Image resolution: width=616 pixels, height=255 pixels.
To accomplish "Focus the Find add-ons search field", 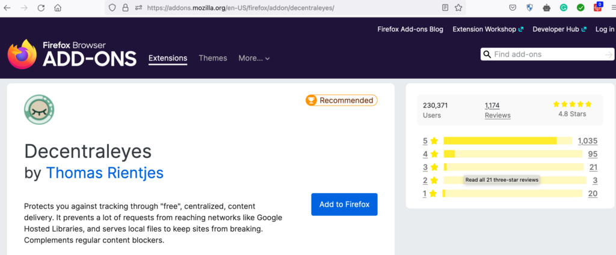I will (x=547, y=55).
